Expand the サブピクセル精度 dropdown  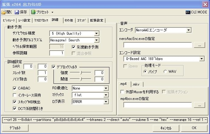pos(96,33)
